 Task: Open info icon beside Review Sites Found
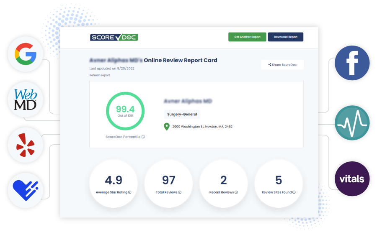click(294, 192)
